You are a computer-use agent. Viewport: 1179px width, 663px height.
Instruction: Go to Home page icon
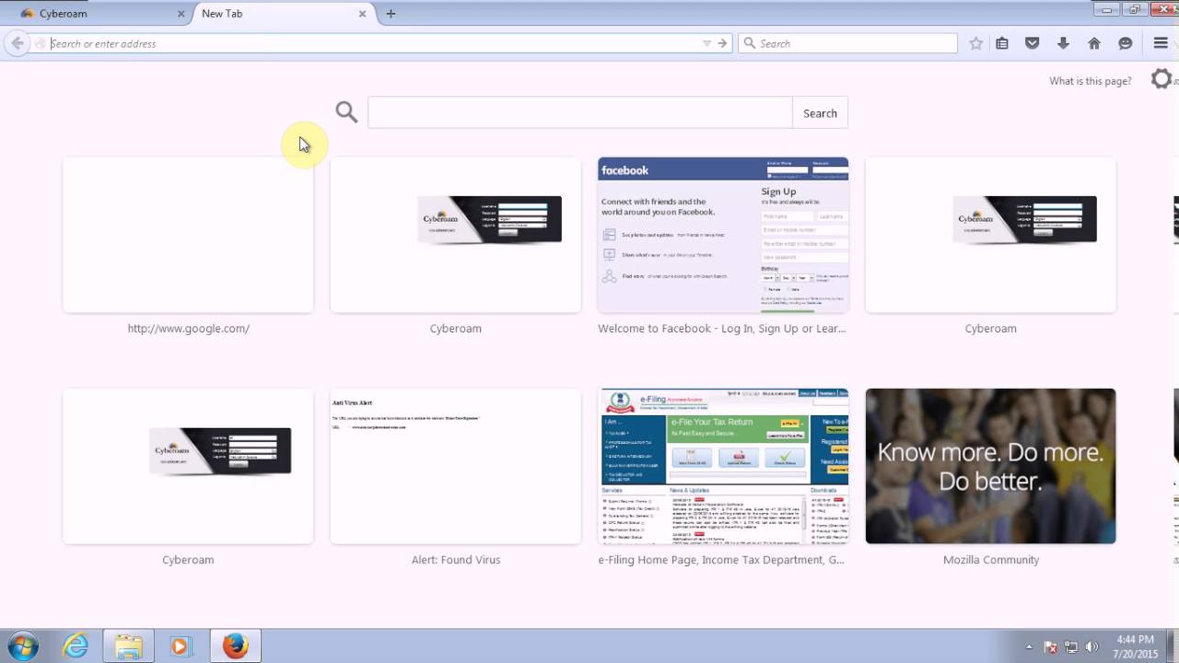tap(1094, 43)
